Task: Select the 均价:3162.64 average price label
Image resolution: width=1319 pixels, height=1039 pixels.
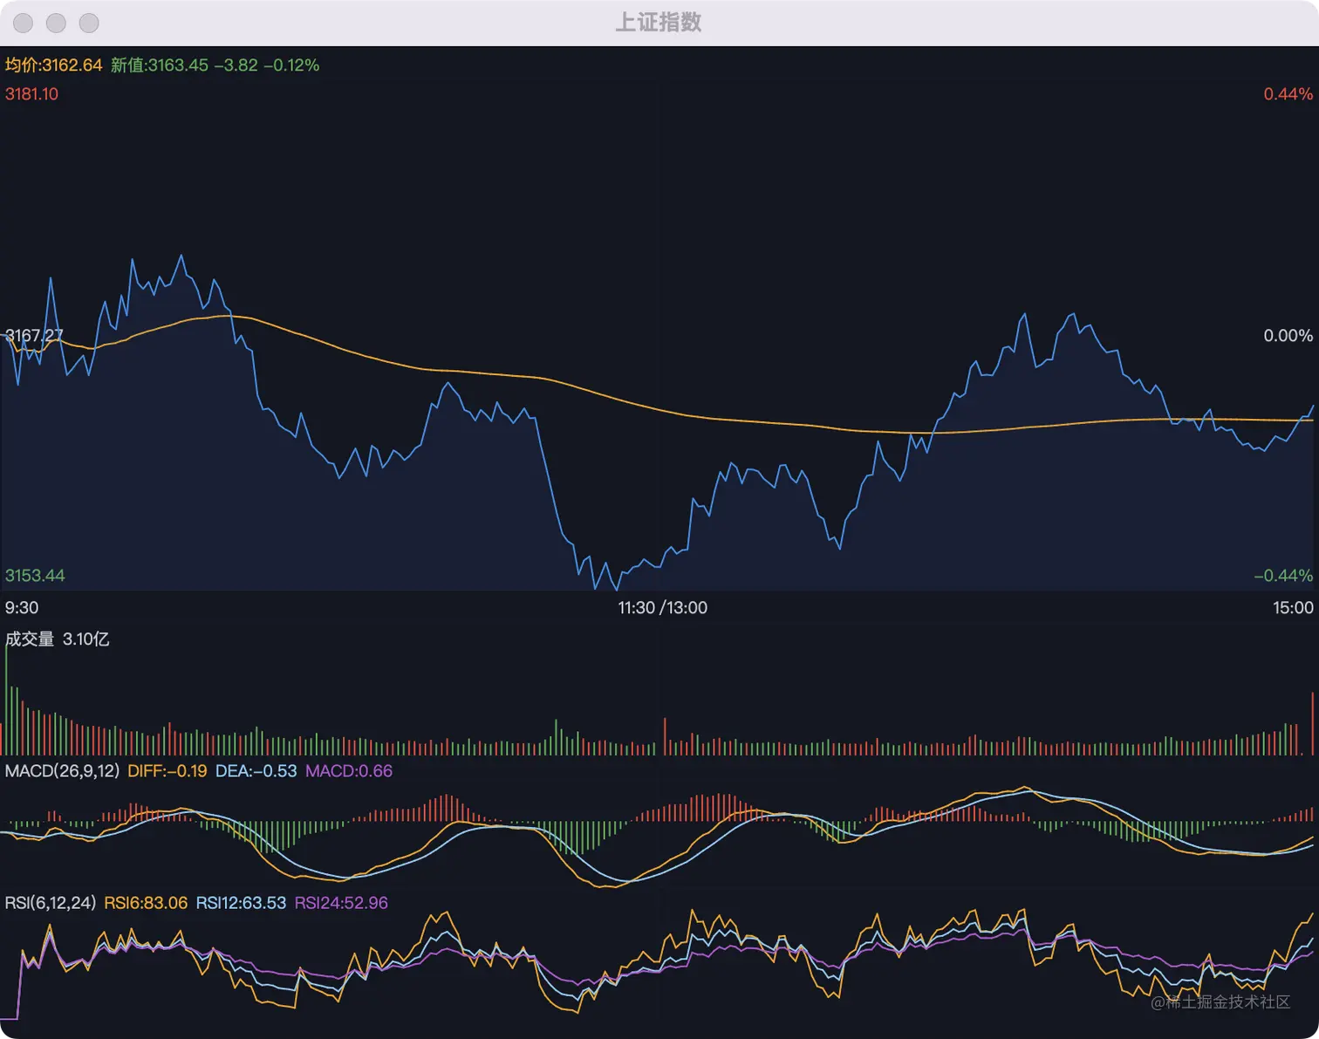Action: click(x=53, y=65)
